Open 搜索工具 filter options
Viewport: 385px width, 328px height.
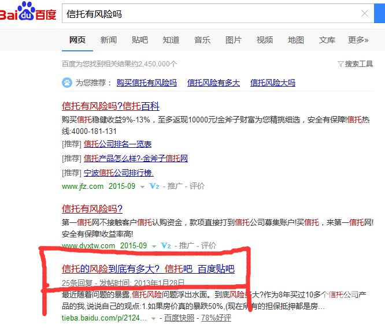pos(359,64)
